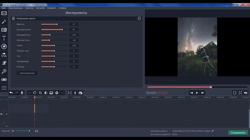
Task: Click the green Сохранить button
Action: (238, 133)
